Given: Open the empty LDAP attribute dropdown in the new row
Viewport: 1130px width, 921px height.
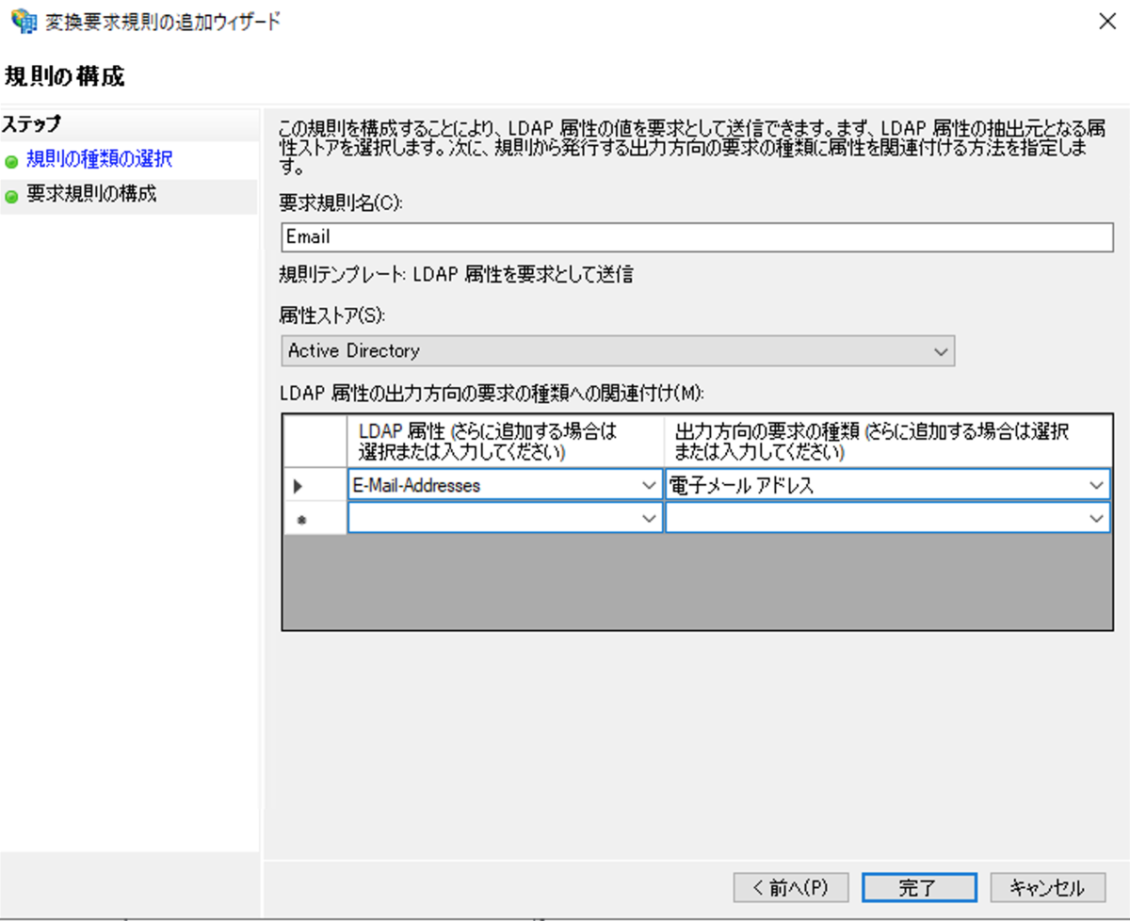Looking at the screenshot, I should pyautogui.click(x=650, y=518).
